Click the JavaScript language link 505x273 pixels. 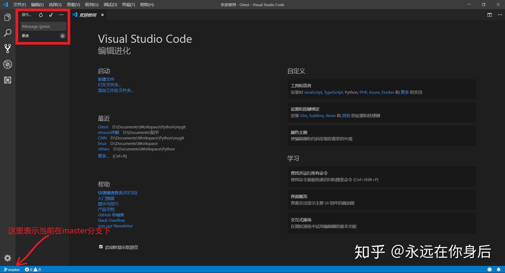[x=313, y=92]
